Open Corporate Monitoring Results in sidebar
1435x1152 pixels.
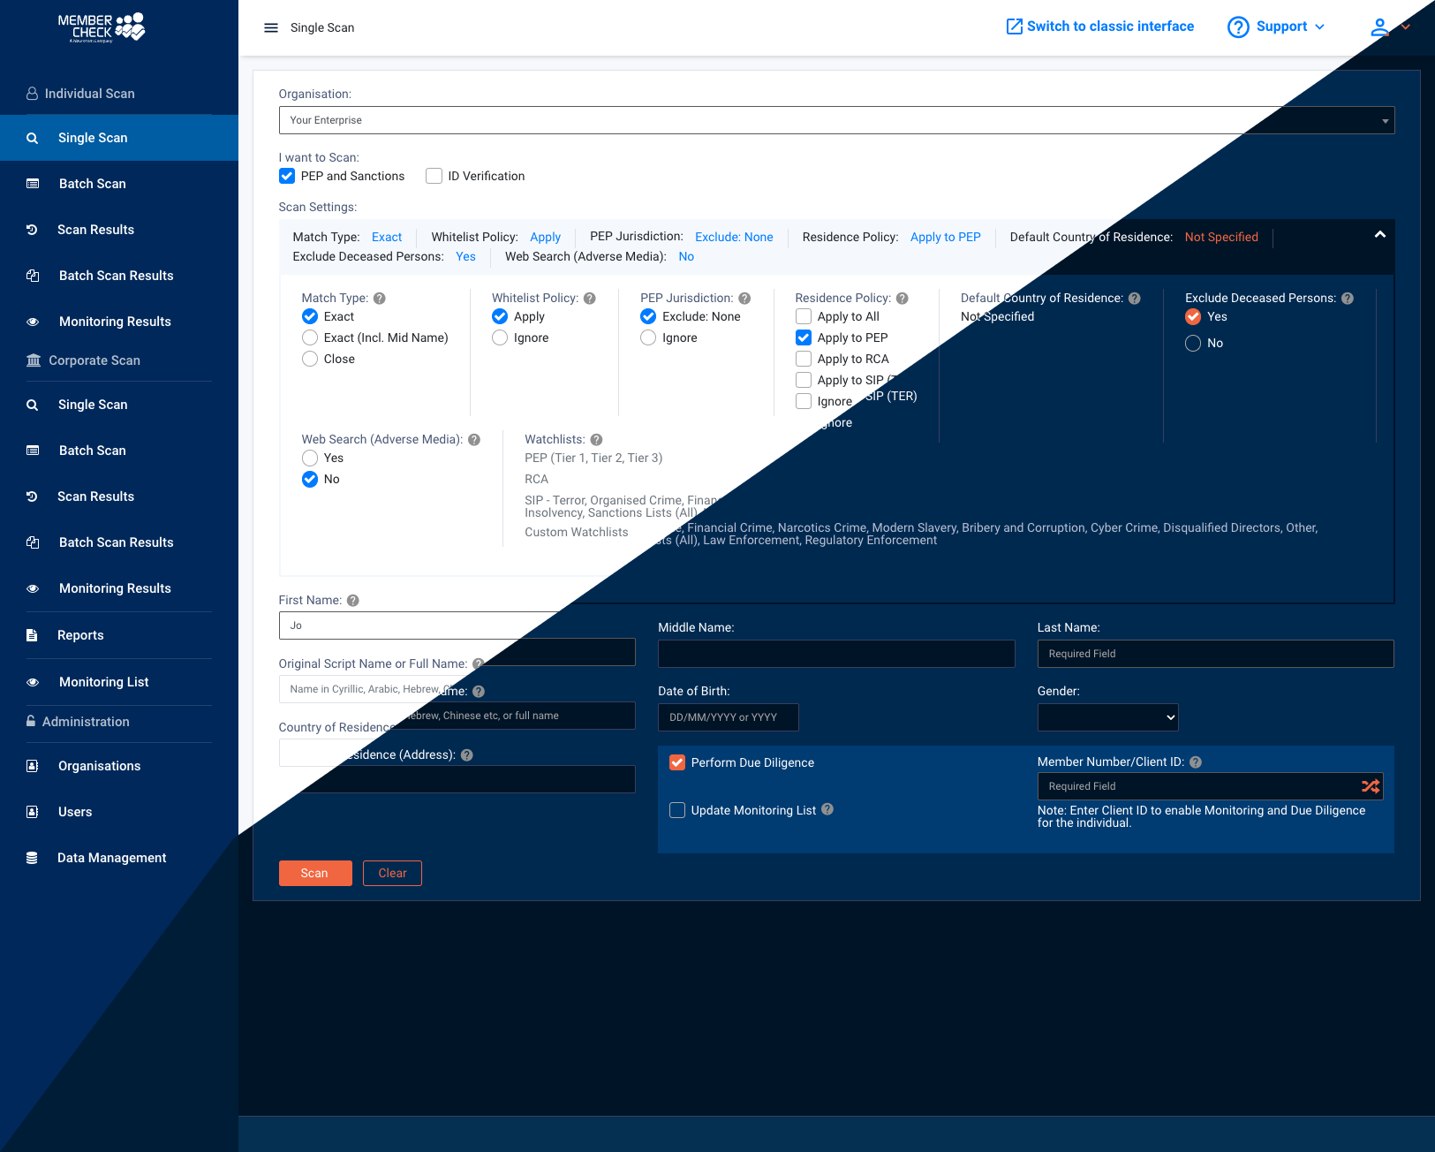tap(119, 588)
